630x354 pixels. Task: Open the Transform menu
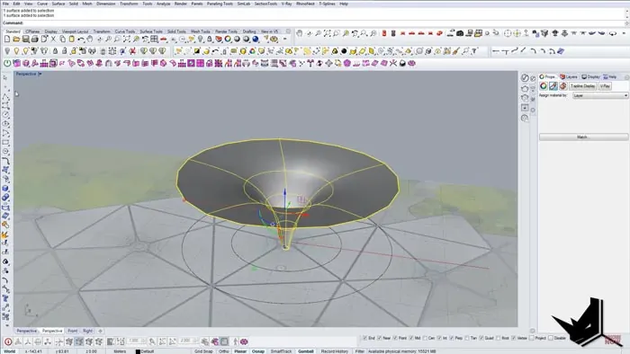click(129, 4)
